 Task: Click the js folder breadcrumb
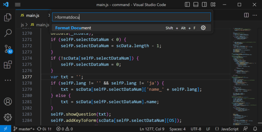coord(22,25)
